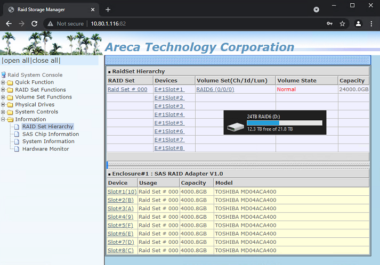Viewport: 380px width, 265px height.
Task: Open the Slot#1(10) enclosure link
Action: pos(122,192)
